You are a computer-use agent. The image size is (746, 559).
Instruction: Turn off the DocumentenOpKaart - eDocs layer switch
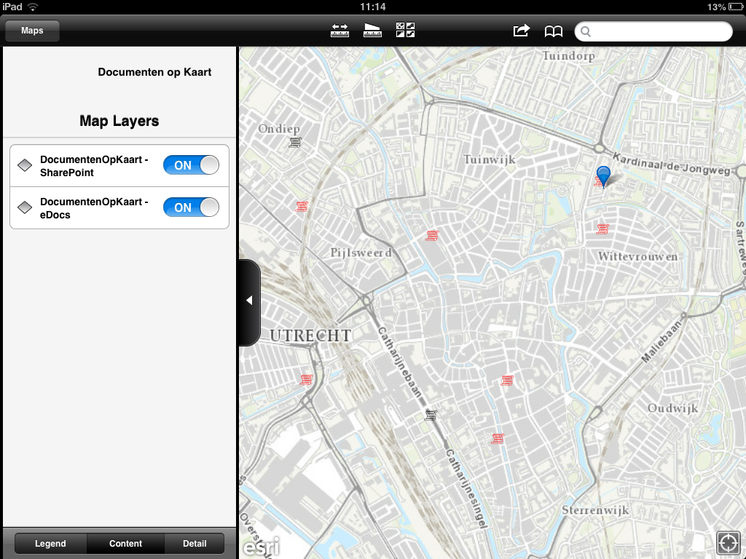click(192, 207)
